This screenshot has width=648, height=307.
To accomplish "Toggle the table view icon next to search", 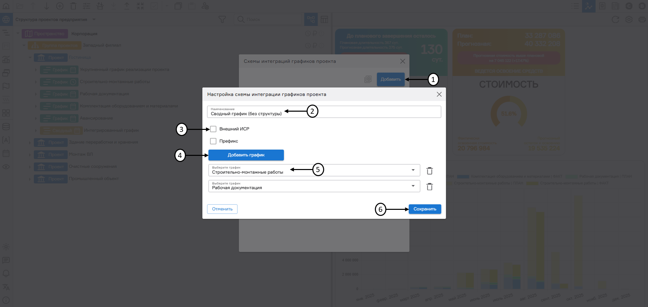I will (x=324, y=19).
